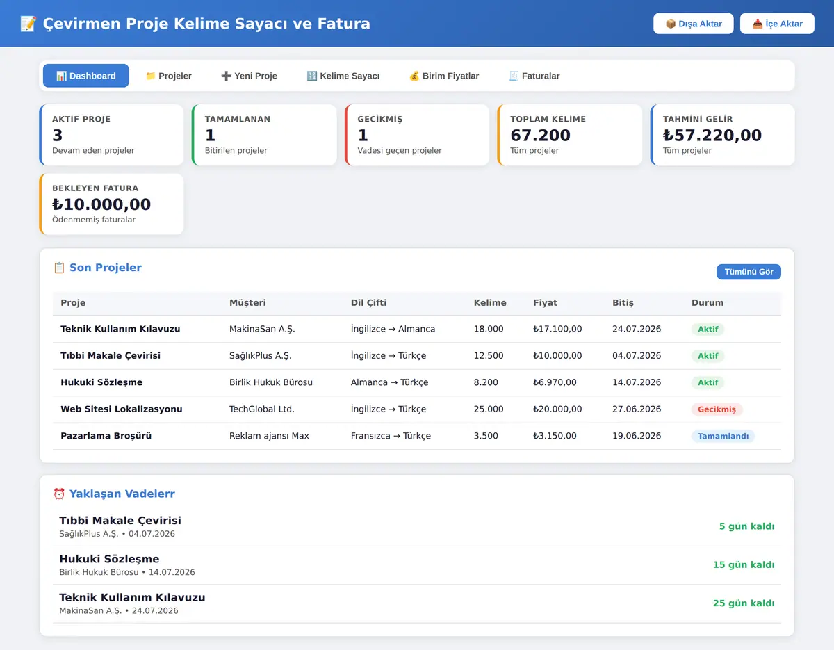834x650 pixels.
Task: Select the Teknik Kullanım Kılavuzu table row
Action: pos(417,329)
